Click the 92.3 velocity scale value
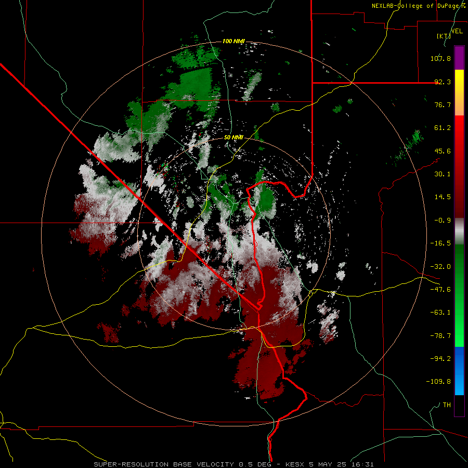Image resolution: width=468 pixels, height=468 pixels. pyautogui.click(x=443, y=82)
